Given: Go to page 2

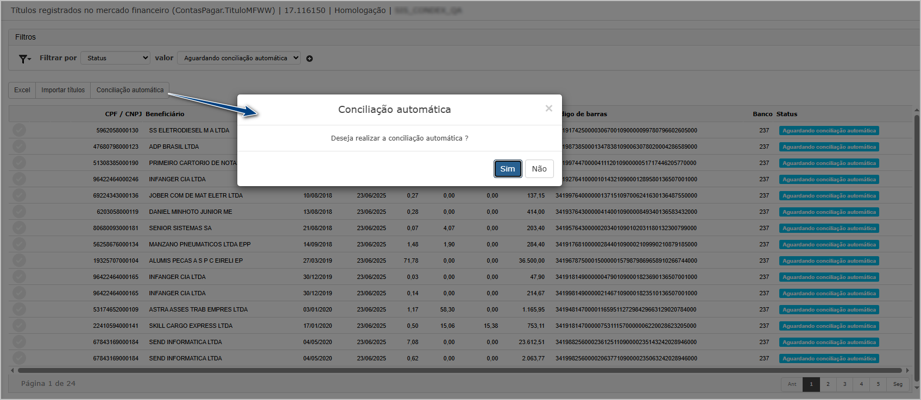Looking at the screenshot, I should (828, 384).
